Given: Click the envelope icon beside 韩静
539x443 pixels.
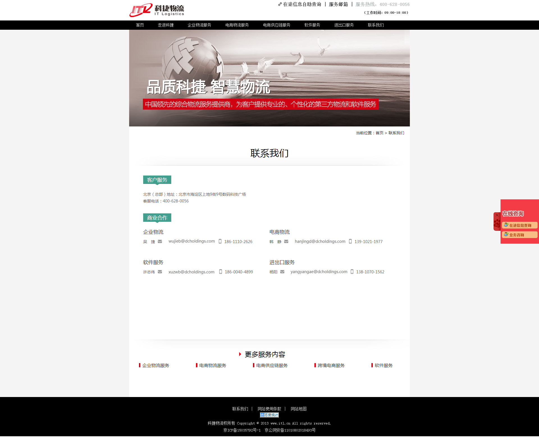Looking at the screenshot, I should click(286, 241).
